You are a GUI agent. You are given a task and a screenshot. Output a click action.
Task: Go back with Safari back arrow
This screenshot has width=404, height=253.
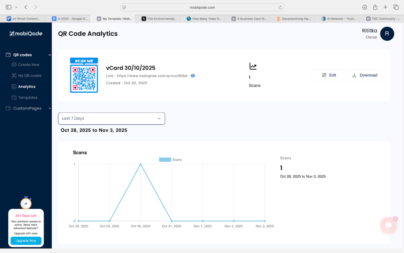pos(26,7)
